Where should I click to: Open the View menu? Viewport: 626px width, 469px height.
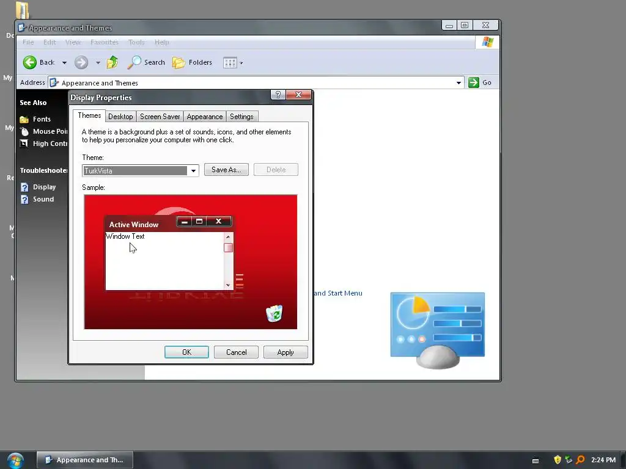73,42
